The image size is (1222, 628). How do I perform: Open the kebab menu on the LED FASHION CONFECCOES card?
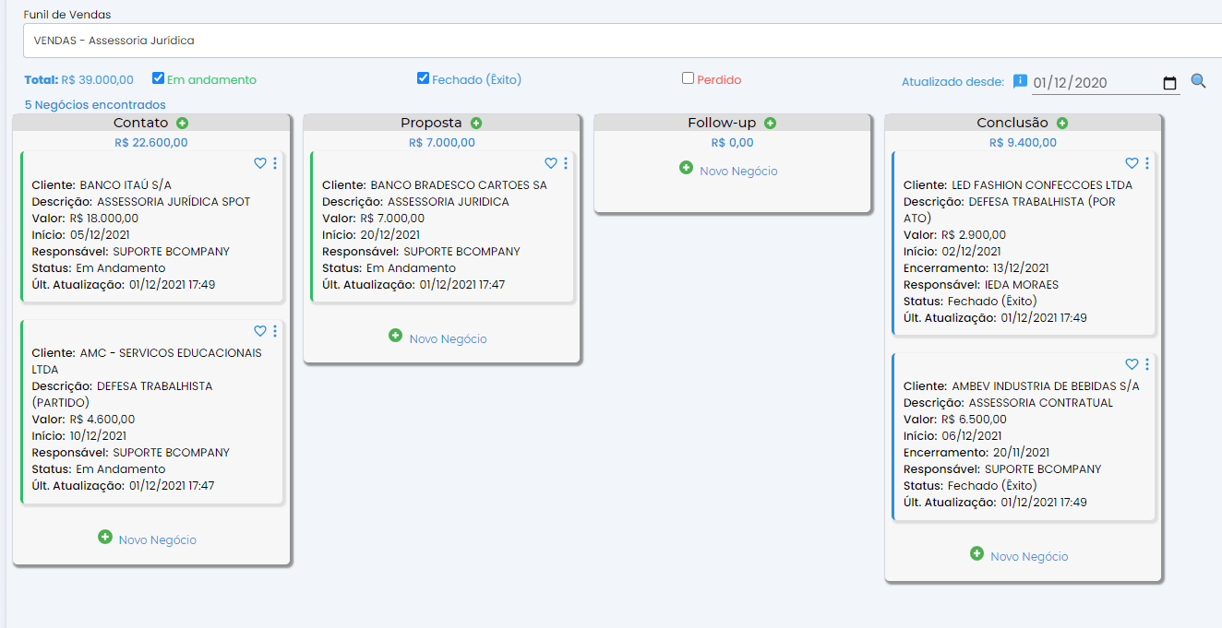pyautogui.click(x=1145, y=163)
